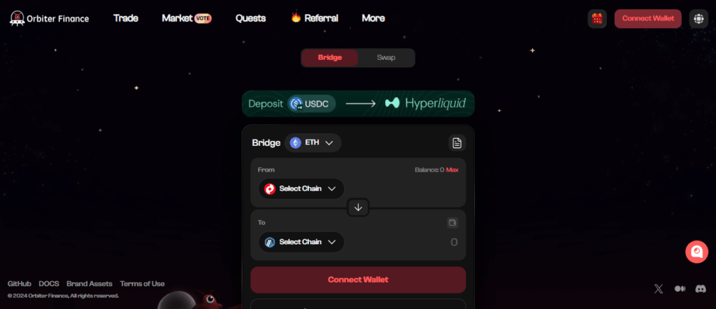The height and width of the screenshot is (309, 716).
Task: Open the Trade menu item
Action: (x=126, y=18)
